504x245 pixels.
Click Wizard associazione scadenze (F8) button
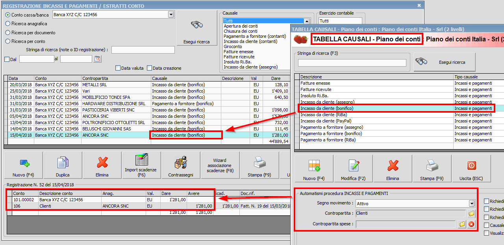click(x=220, y=165)
